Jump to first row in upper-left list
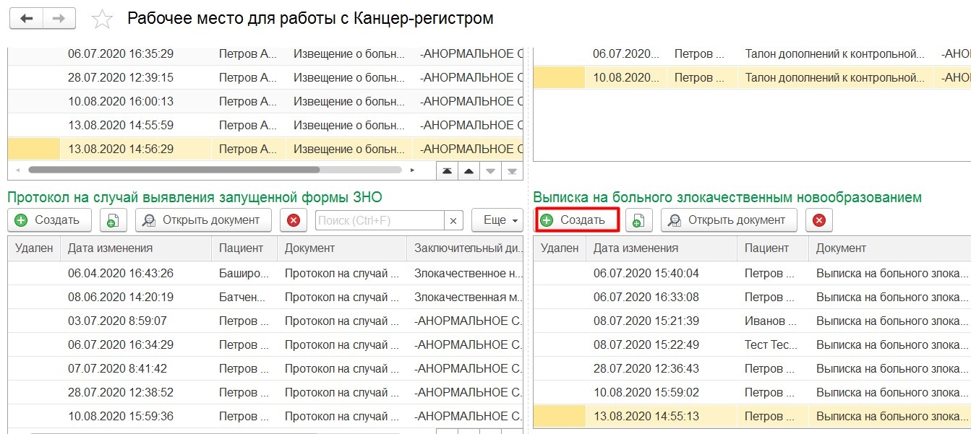Screen dimensions: 971x434 tap(448, 170)
